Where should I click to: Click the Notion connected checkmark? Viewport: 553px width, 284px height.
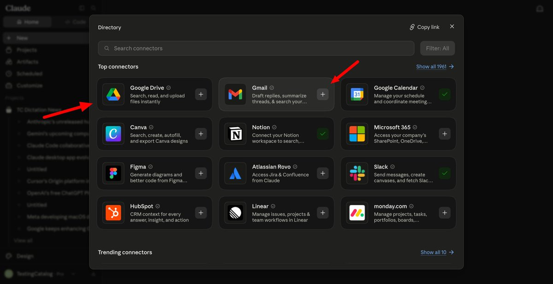coord(323,134)
